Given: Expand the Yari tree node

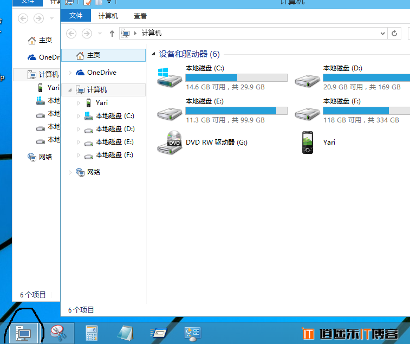Looking at the screenshot, I should click(x=79, y=103).
